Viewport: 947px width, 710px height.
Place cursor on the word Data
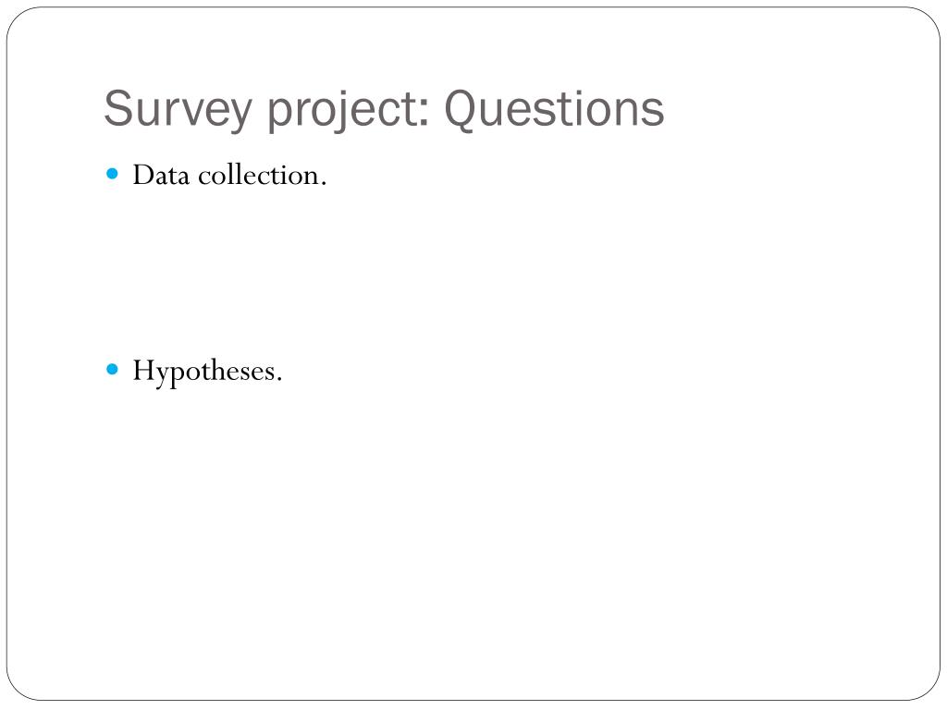[161, 175]
